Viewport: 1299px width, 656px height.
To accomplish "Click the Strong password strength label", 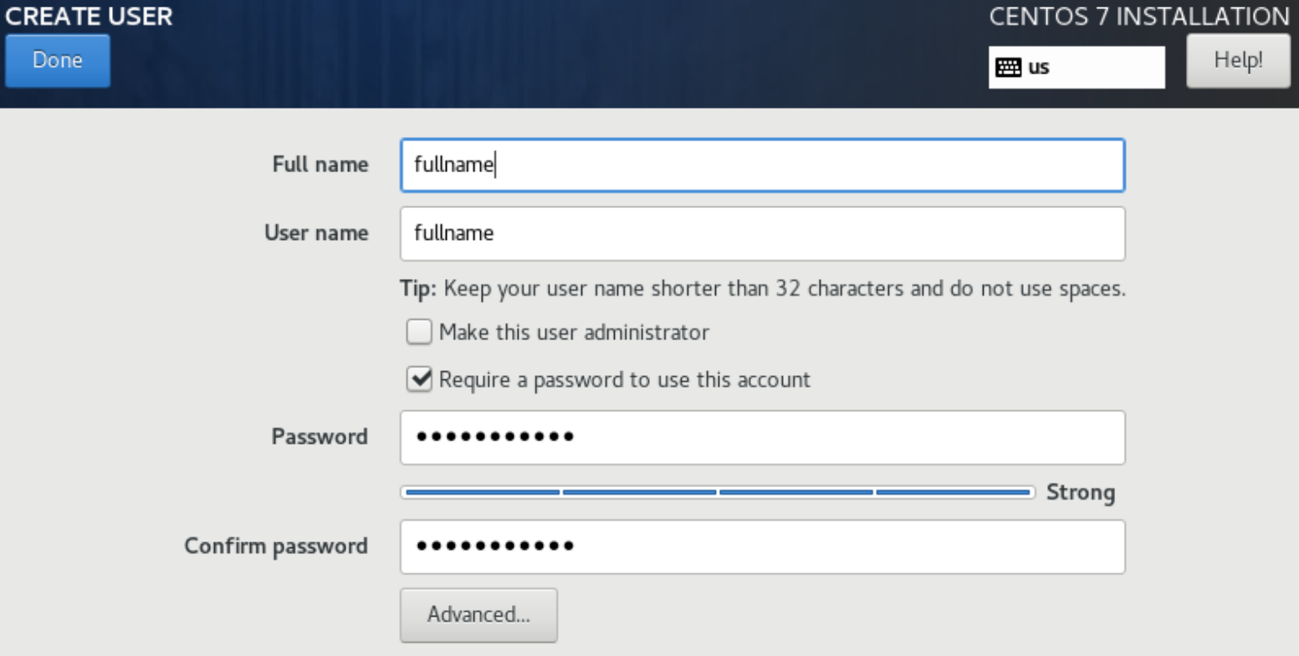I will click(x=1081, y=492).
